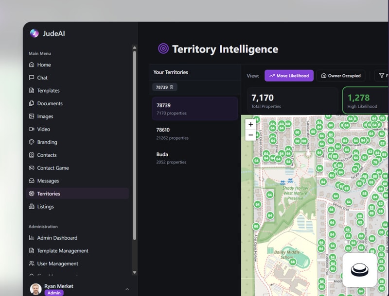
Task: Select the Buda territory
Action: coord(194,158)
